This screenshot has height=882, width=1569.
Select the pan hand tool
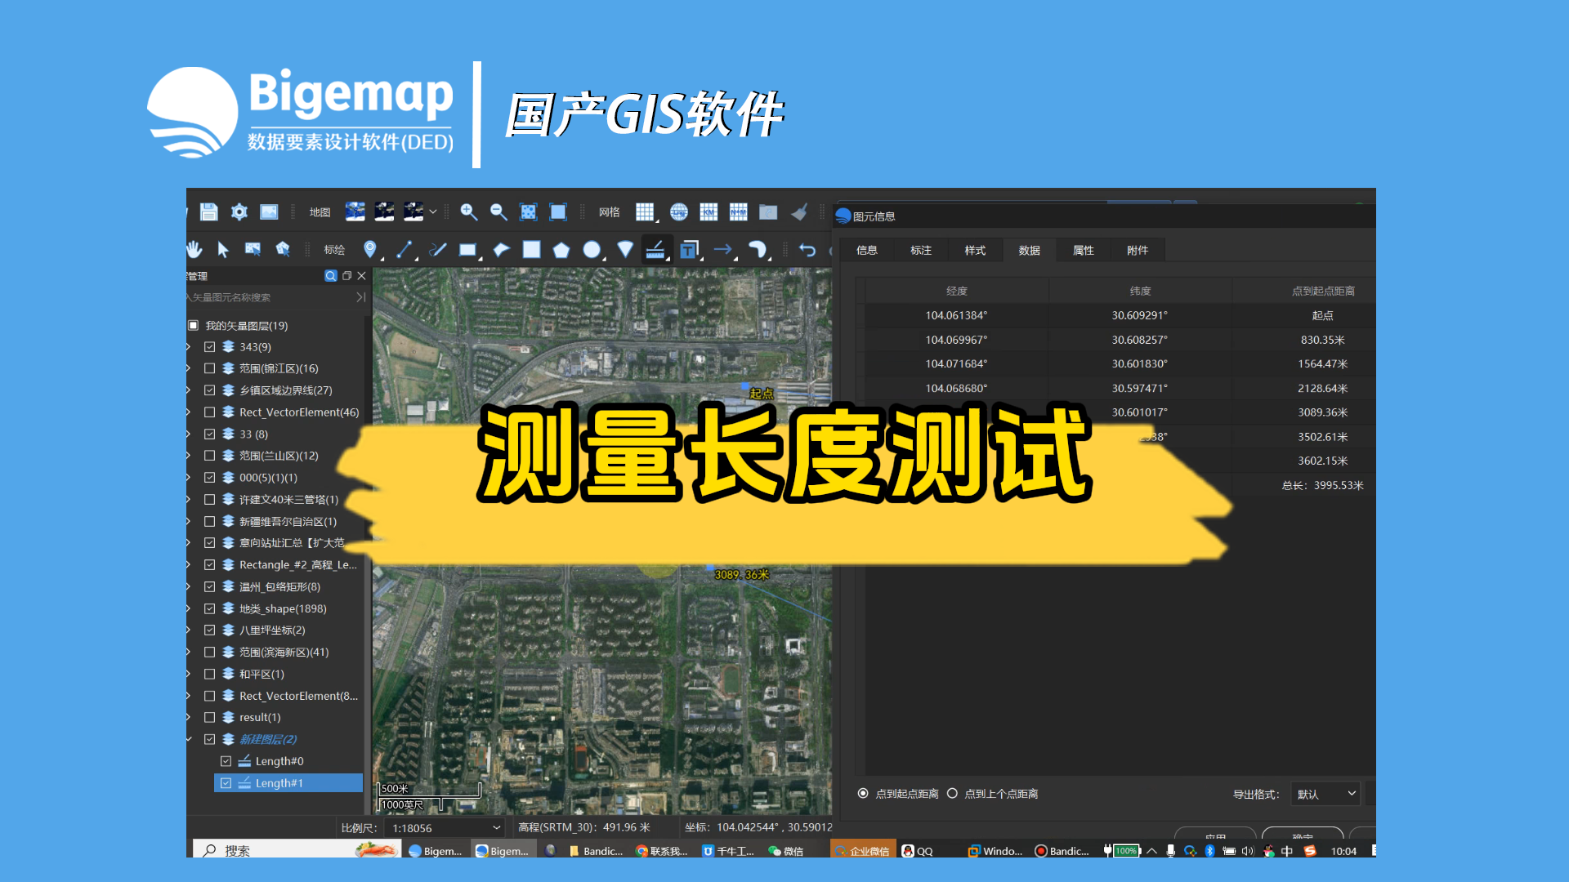tap(194, 249)
